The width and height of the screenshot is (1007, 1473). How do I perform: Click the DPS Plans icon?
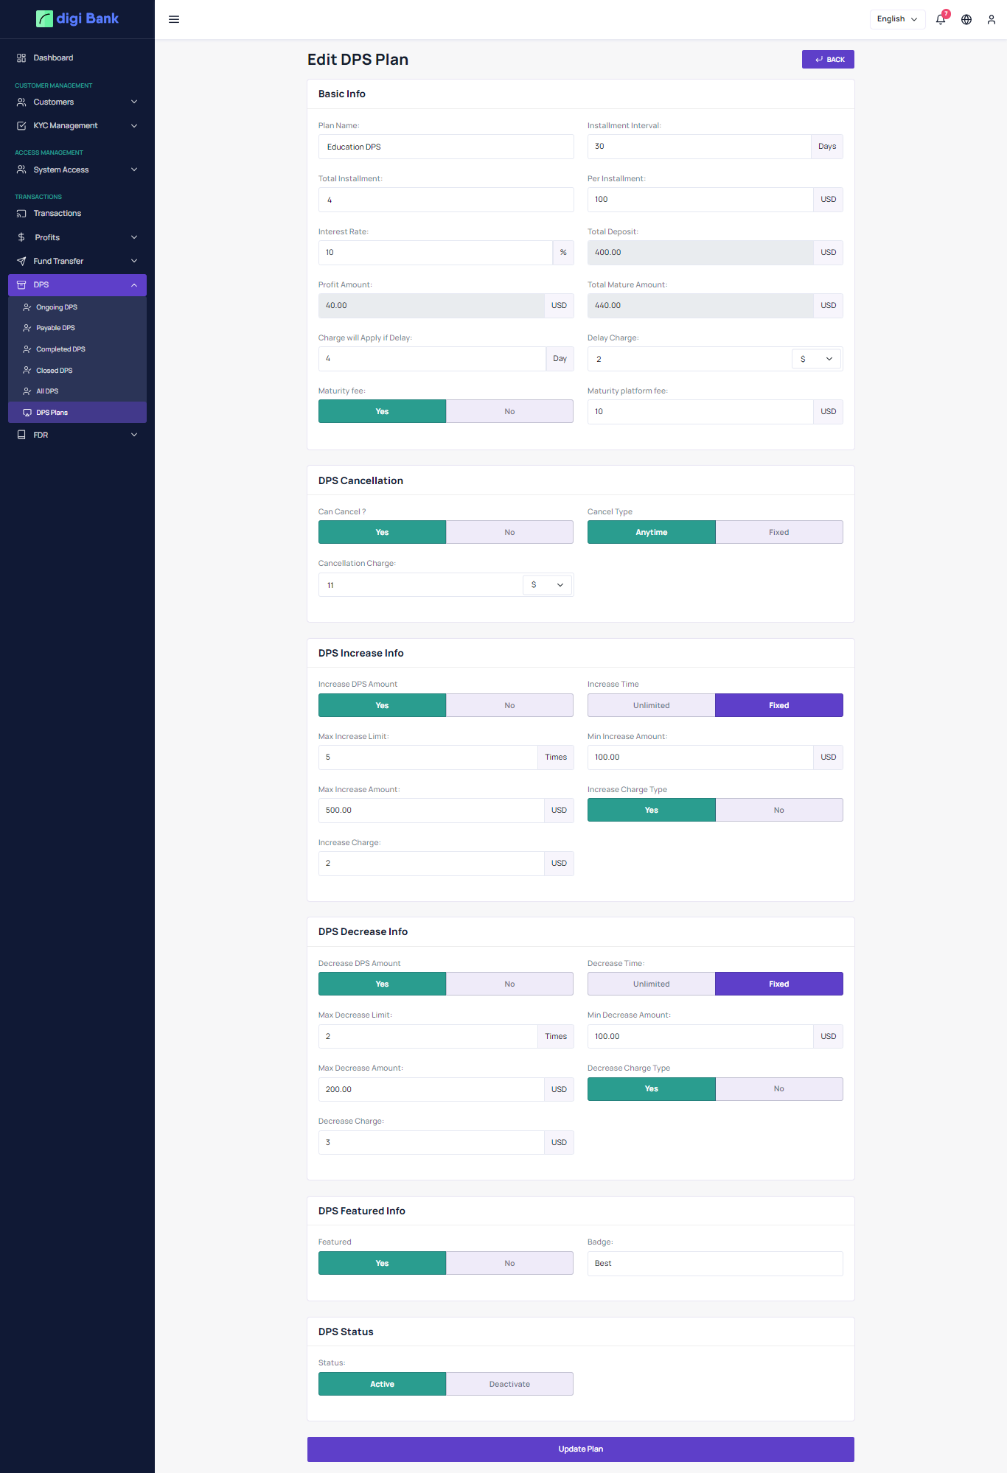[27, 413]
